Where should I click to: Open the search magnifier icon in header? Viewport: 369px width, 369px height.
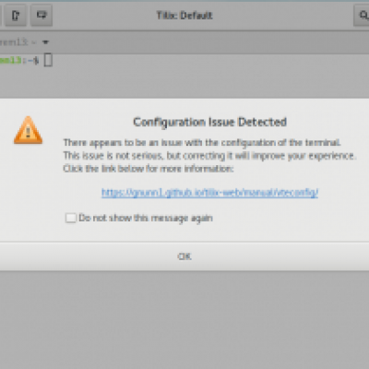[362, 15]
